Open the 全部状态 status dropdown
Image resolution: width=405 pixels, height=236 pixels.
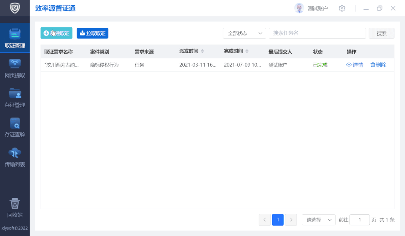click(244, 33)
